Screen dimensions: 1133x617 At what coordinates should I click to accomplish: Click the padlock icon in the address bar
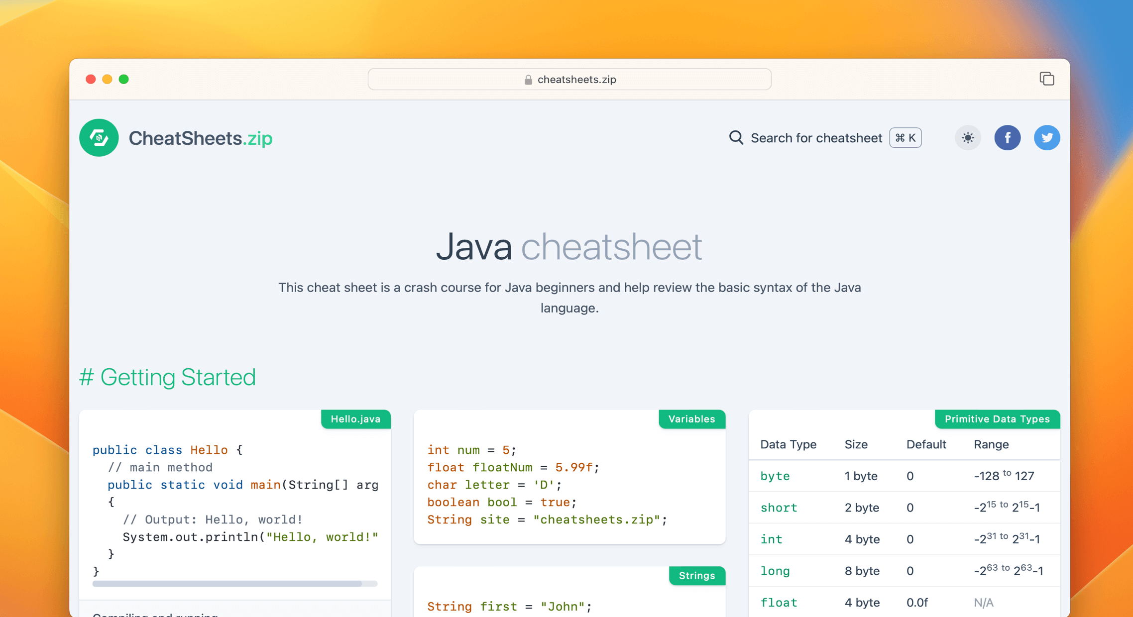527,79
